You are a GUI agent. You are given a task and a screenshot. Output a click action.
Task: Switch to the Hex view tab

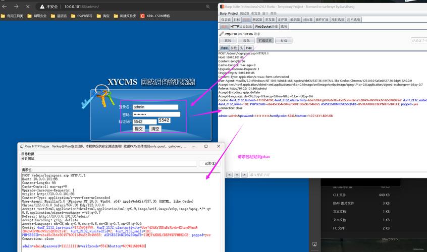tap(249, 48)
